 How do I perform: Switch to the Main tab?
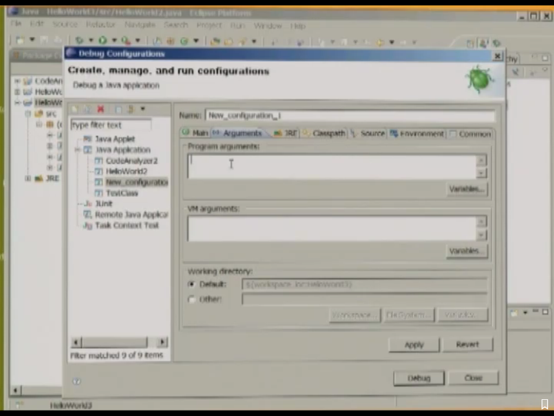pos(195,133)
